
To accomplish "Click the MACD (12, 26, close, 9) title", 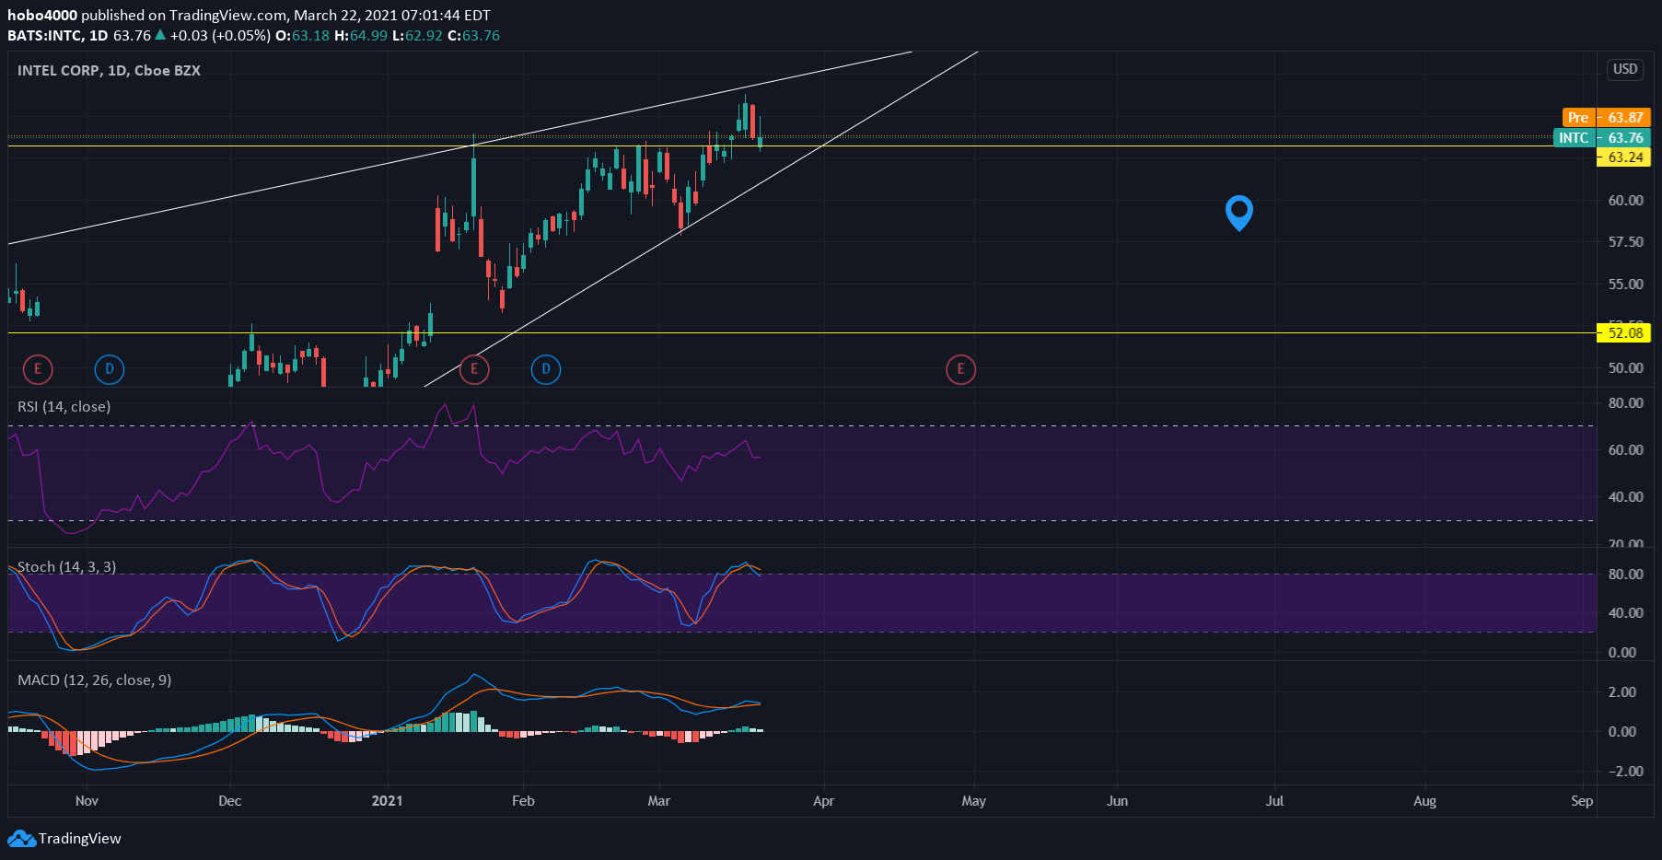I will [95, 680].
